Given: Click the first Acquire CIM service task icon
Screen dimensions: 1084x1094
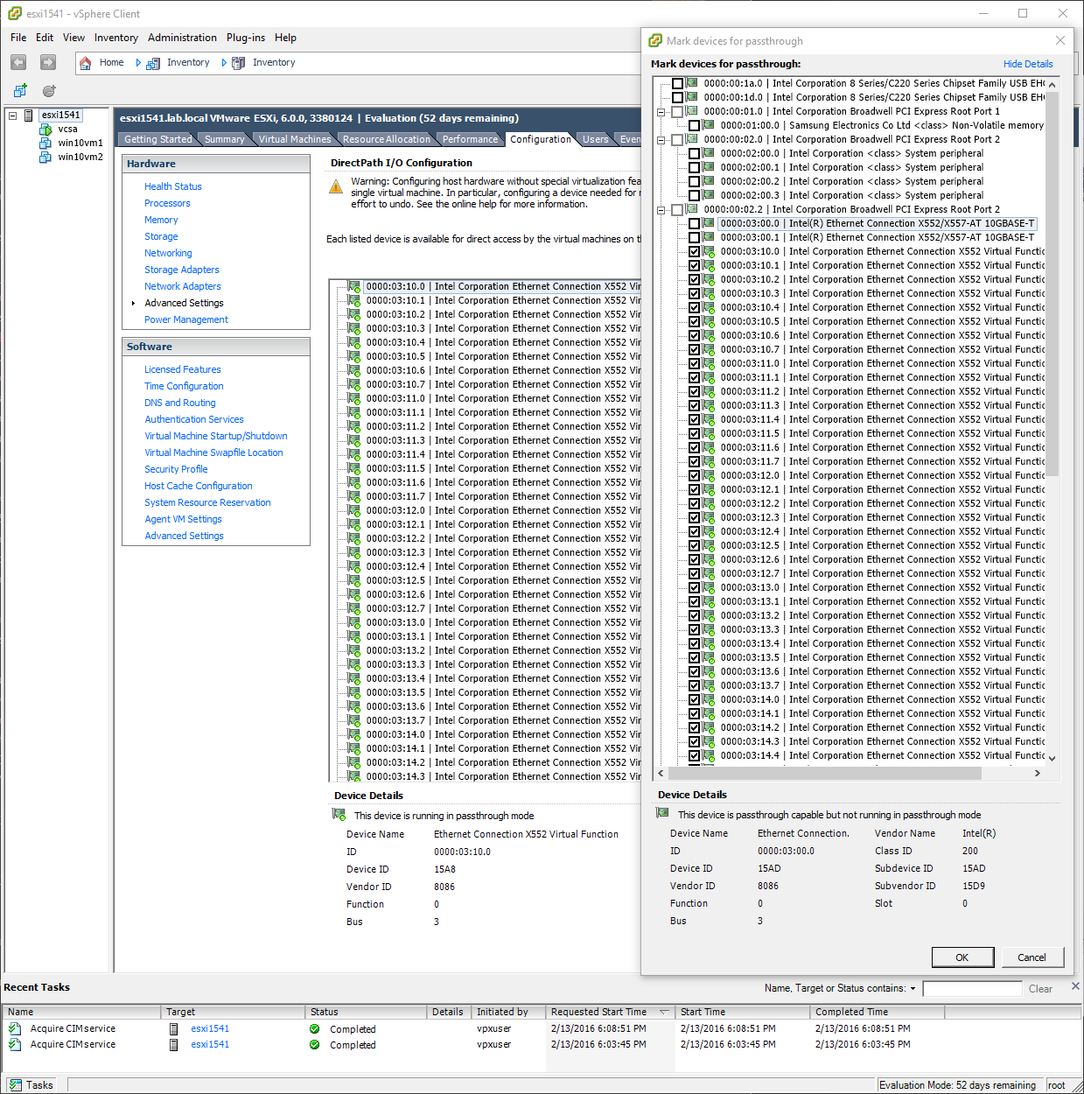Looking at the screenshot, I should click(x=15, y=1028).
